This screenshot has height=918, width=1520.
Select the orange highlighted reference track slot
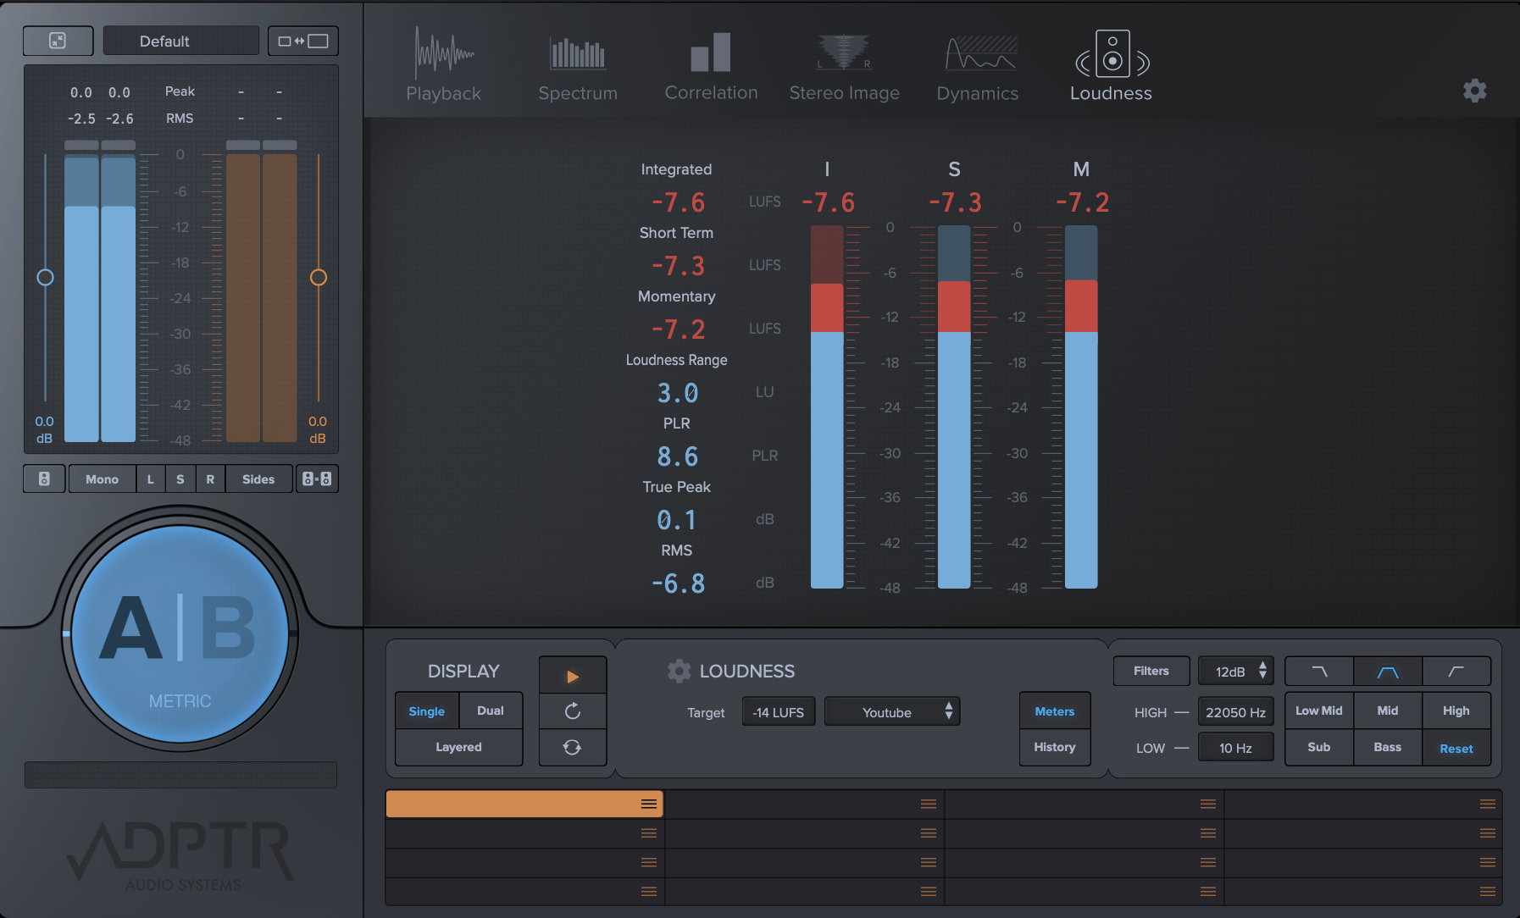click(524, 804)
